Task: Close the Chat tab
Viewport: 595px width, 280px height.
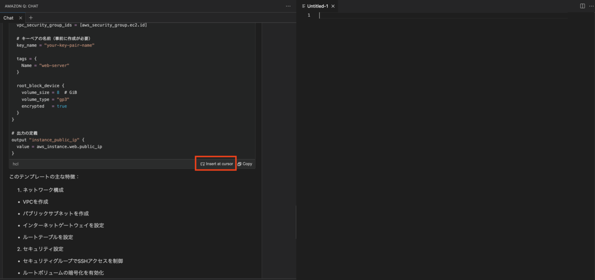Action: click(21, 18)
